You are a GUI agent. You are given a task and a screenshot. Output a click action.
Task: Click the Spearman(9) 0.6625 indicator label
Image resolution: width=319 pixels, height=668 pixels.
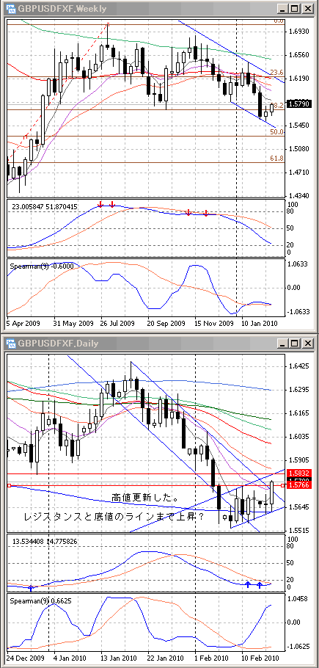pos(40,600)
